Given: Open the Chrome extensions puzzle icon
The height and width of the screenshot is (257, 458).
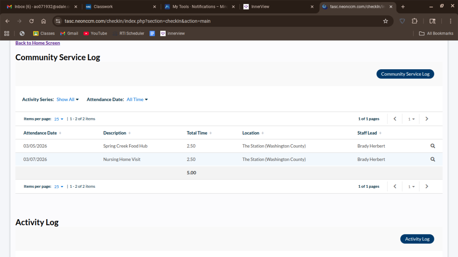Looking at the screenshot, I should [415, 21].
